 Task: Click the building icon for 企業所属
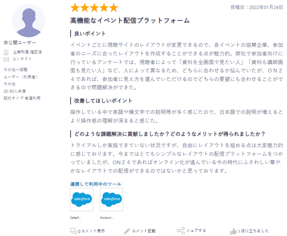click(x=6, y=53)
